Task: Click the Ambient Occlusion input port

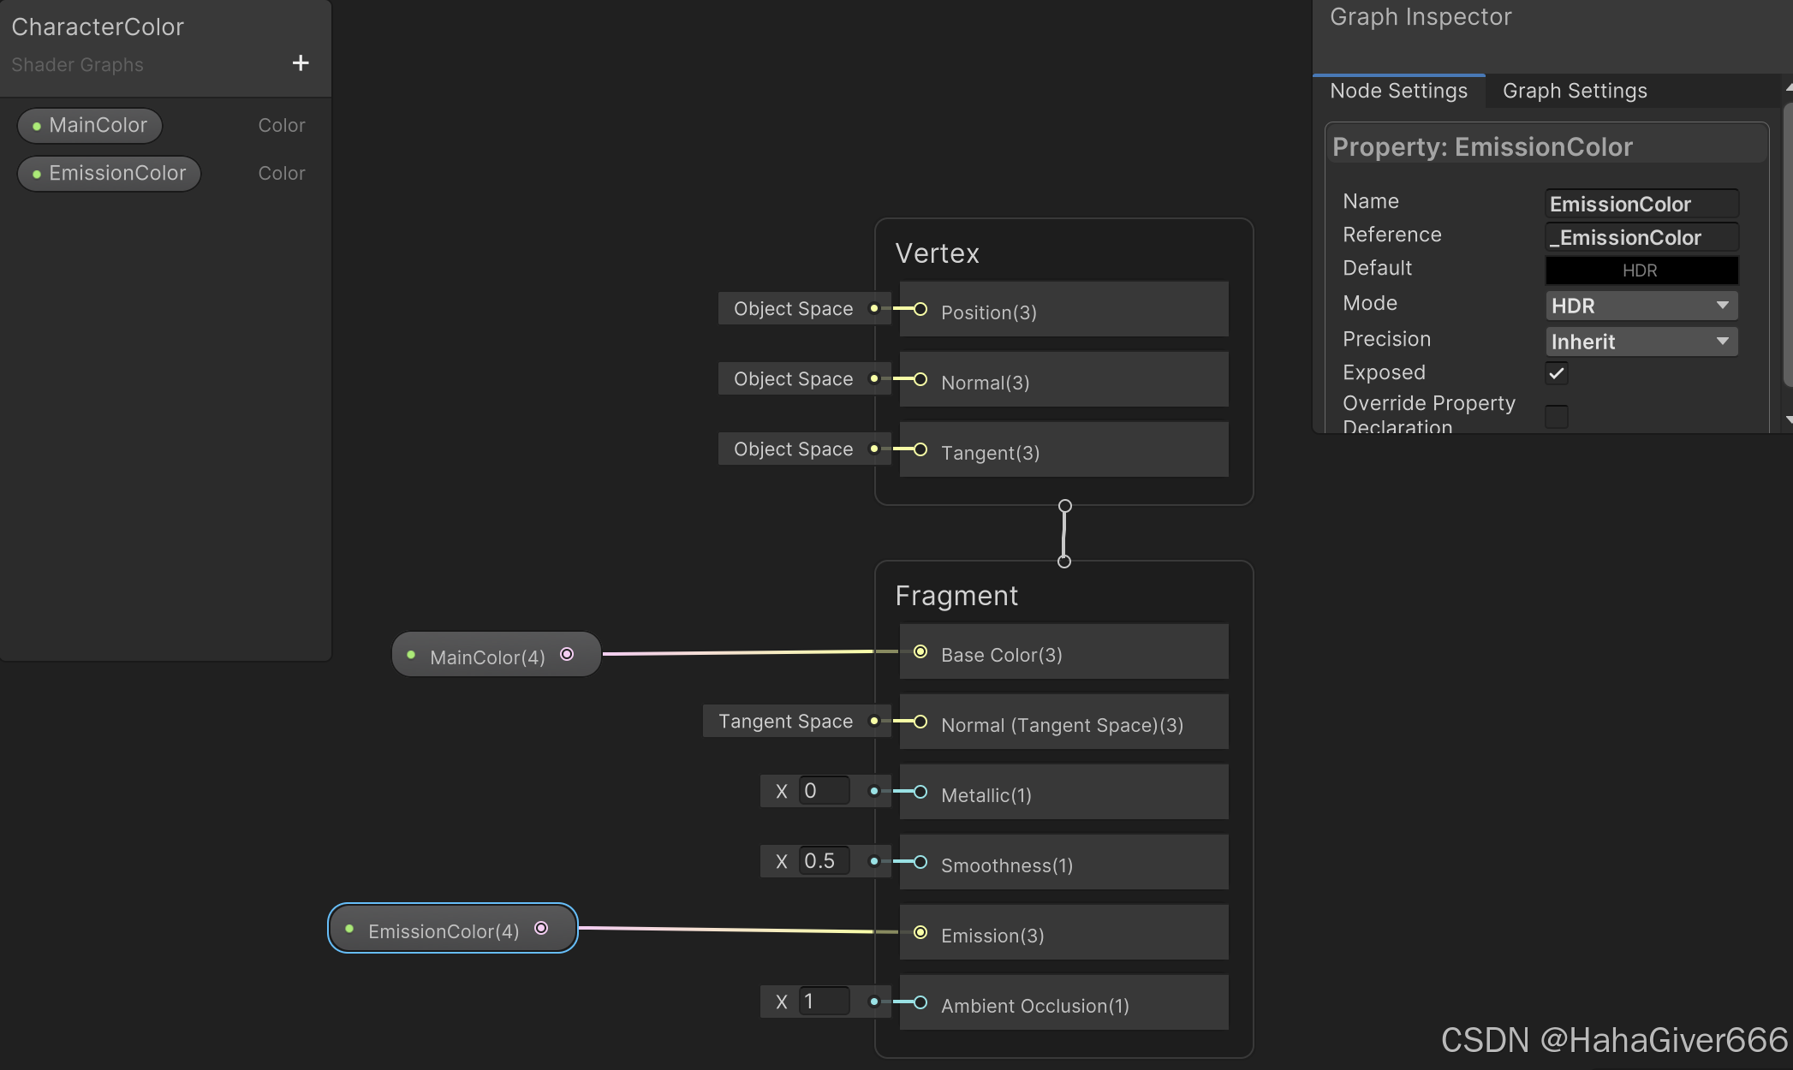Action: (x=920, y=1002)
